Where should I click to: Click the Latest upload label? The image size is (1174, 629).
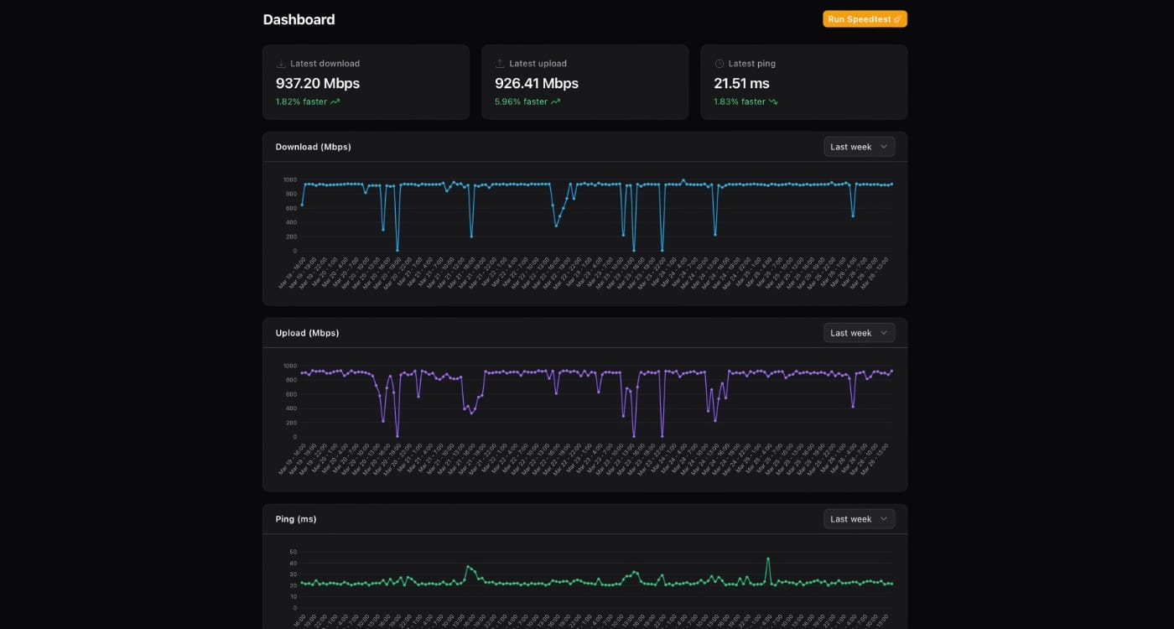point(538,64)
